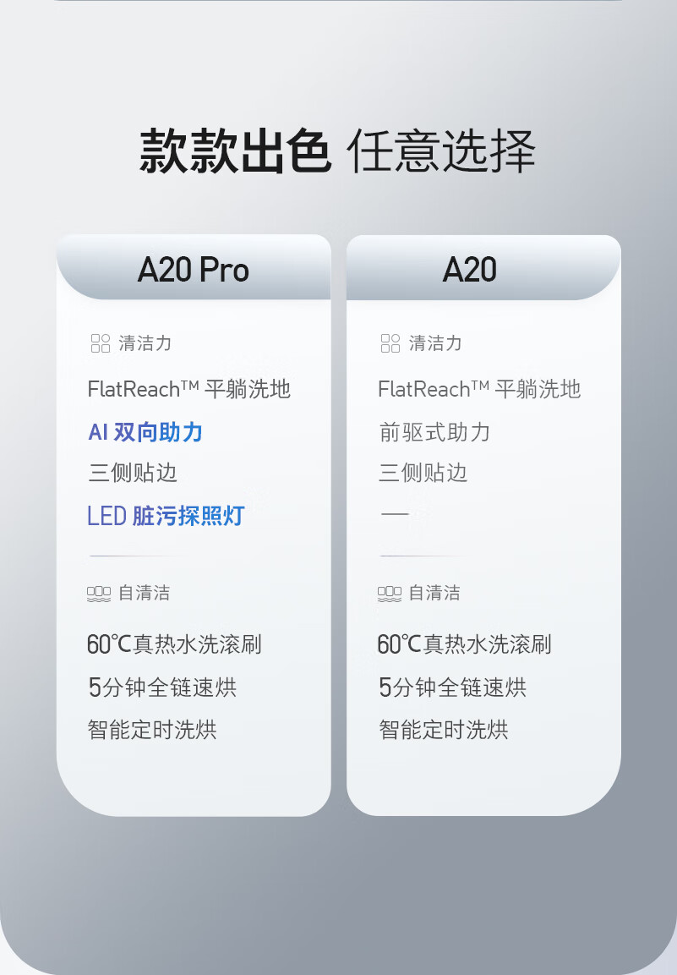Select the A20 Pro header tab

pos(194,270)
